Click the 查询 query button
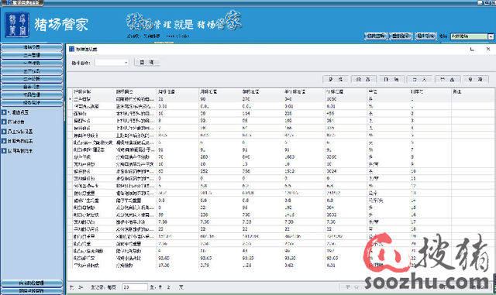The width and height of the screenshot is (496, 295). pyautogui.click(x=146, y=62)
